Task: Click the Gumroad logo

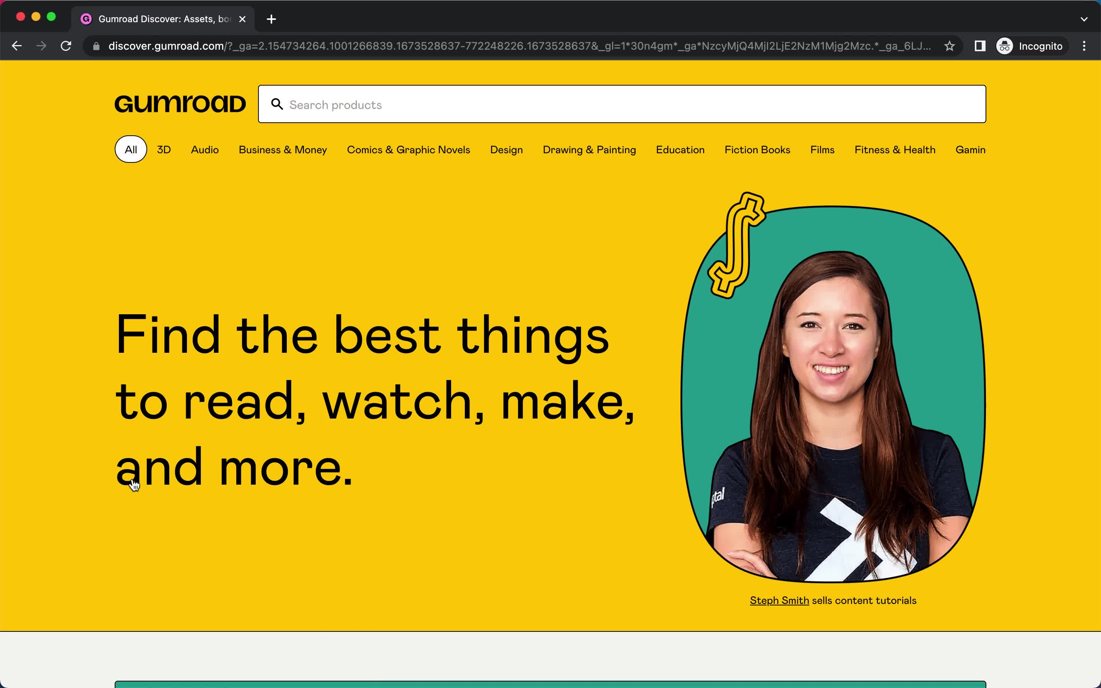Action: (180, 104)
